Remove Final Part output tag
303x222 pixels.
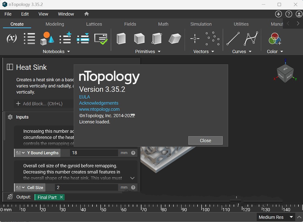pos(61,197)
